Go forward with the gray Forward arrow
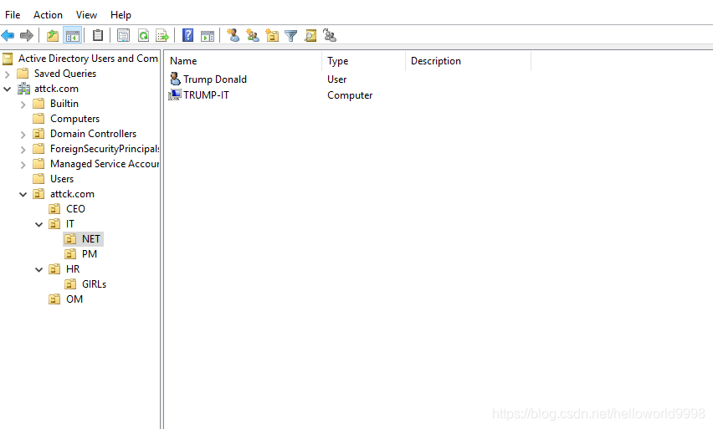This screenshot has width=713, height=429. coord(27,35)
